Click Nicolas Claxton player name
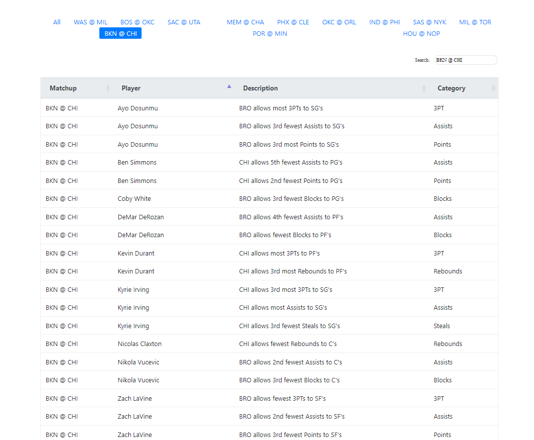Screen dimensions: 534x440 tap(140, 344)
